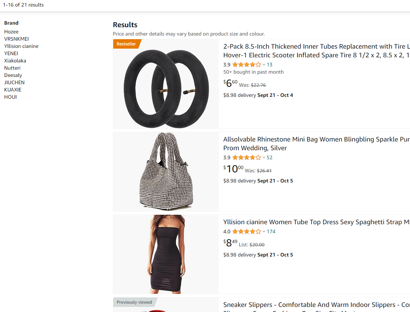Choose the Xiakolaka brand filter
Image resolution: width=410 pixels, height=312 pixels.
[x=15, y=61]
